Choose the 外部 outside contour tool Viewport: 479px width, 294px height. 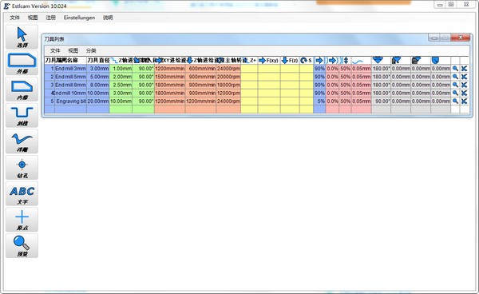[22, 63]
